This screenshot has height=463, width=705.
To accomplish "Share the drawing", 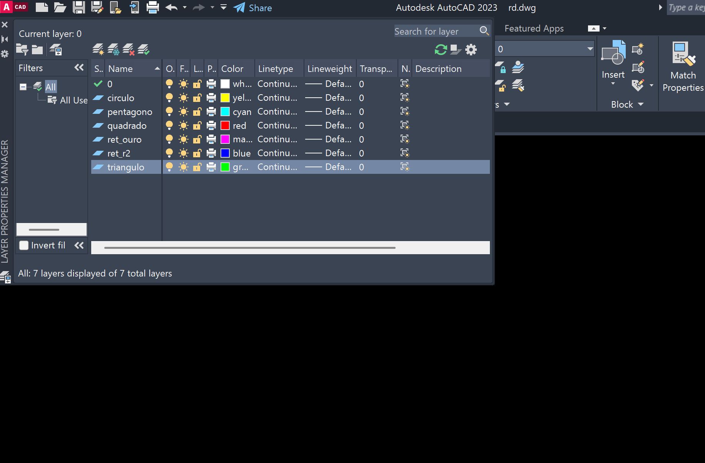I will pos(253,8).
